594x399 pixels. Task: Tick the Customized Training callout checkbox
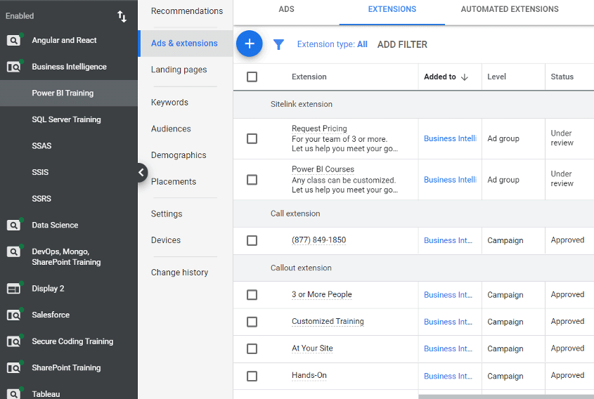[252, 322]
